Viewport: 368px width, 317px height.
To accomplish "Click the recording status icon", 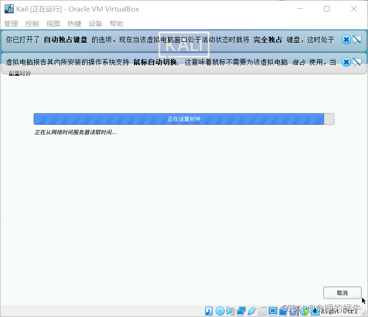I will point(283,311).
